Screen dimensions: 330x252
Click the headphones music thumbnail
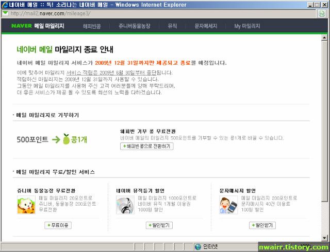click(x=125, y=205)
